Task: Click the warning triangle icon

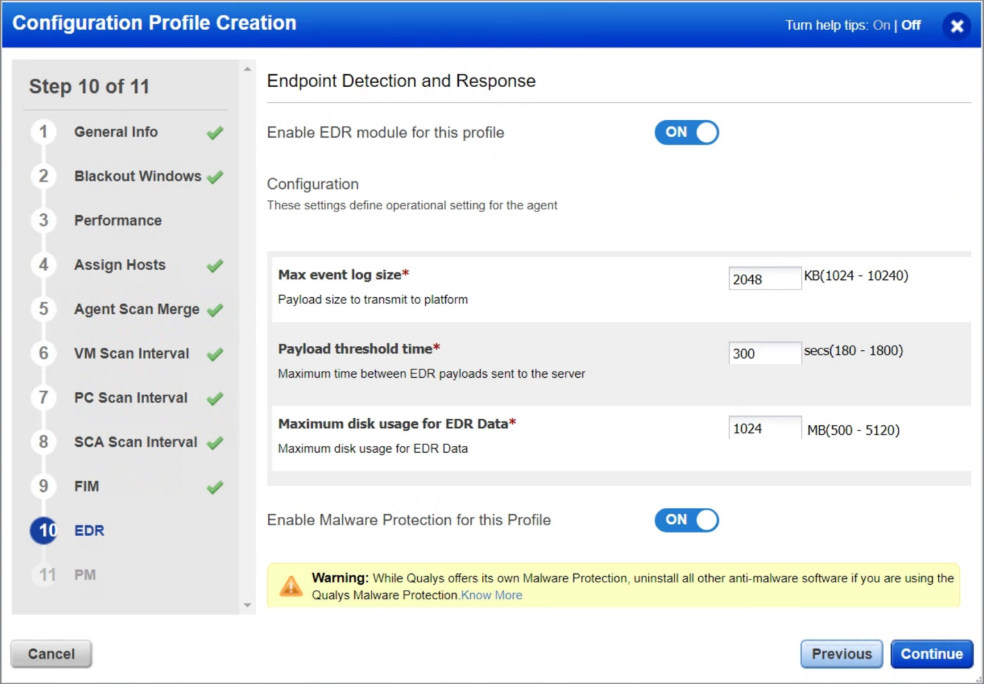Action: 291,585
